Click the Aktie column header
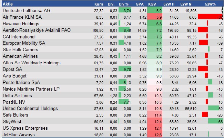The width and height of the screenshot is (224, 138). (x=8, y=4)
